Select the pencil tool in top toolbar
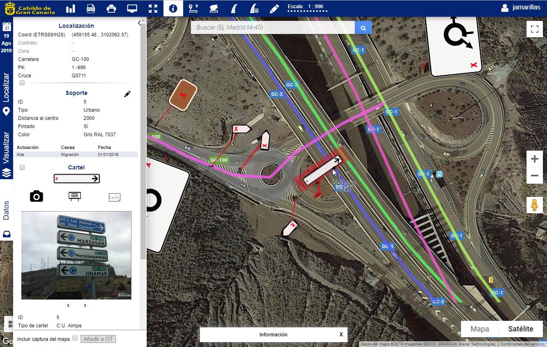Screen dimensions: 547x347 (274, 8)
